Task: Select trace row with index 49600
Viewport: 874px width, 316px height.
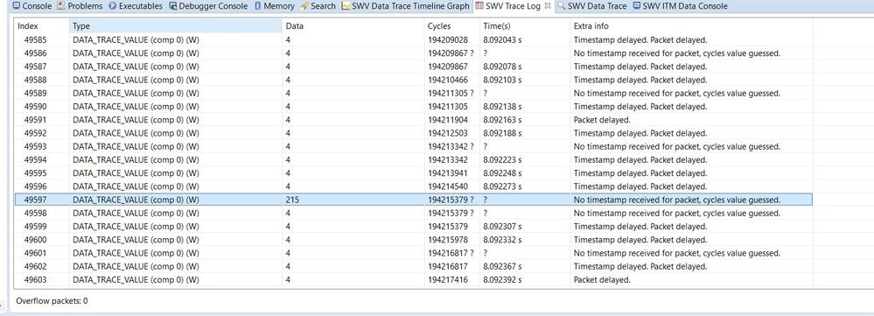Action: pyautogui.click(x=413, y=240)
